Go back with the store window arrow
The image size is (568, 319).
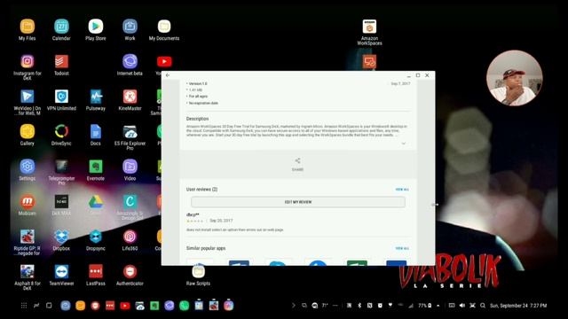coord(168,75)
